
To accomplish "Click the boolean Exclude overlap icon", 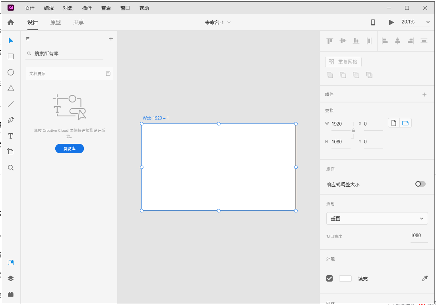I will [x=369, y=75].
